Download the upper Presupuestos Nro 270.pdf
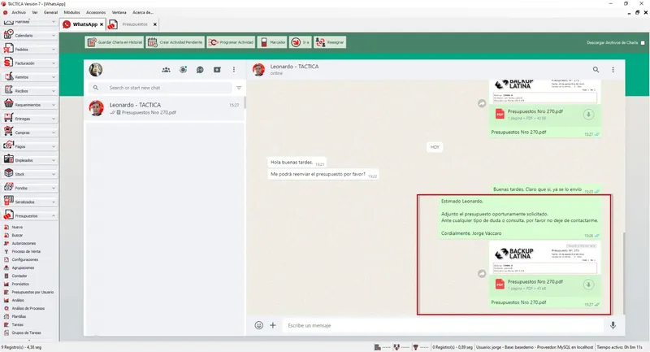Screen dimensions: 650x352 pyautogui.click(x=588, y=115)
